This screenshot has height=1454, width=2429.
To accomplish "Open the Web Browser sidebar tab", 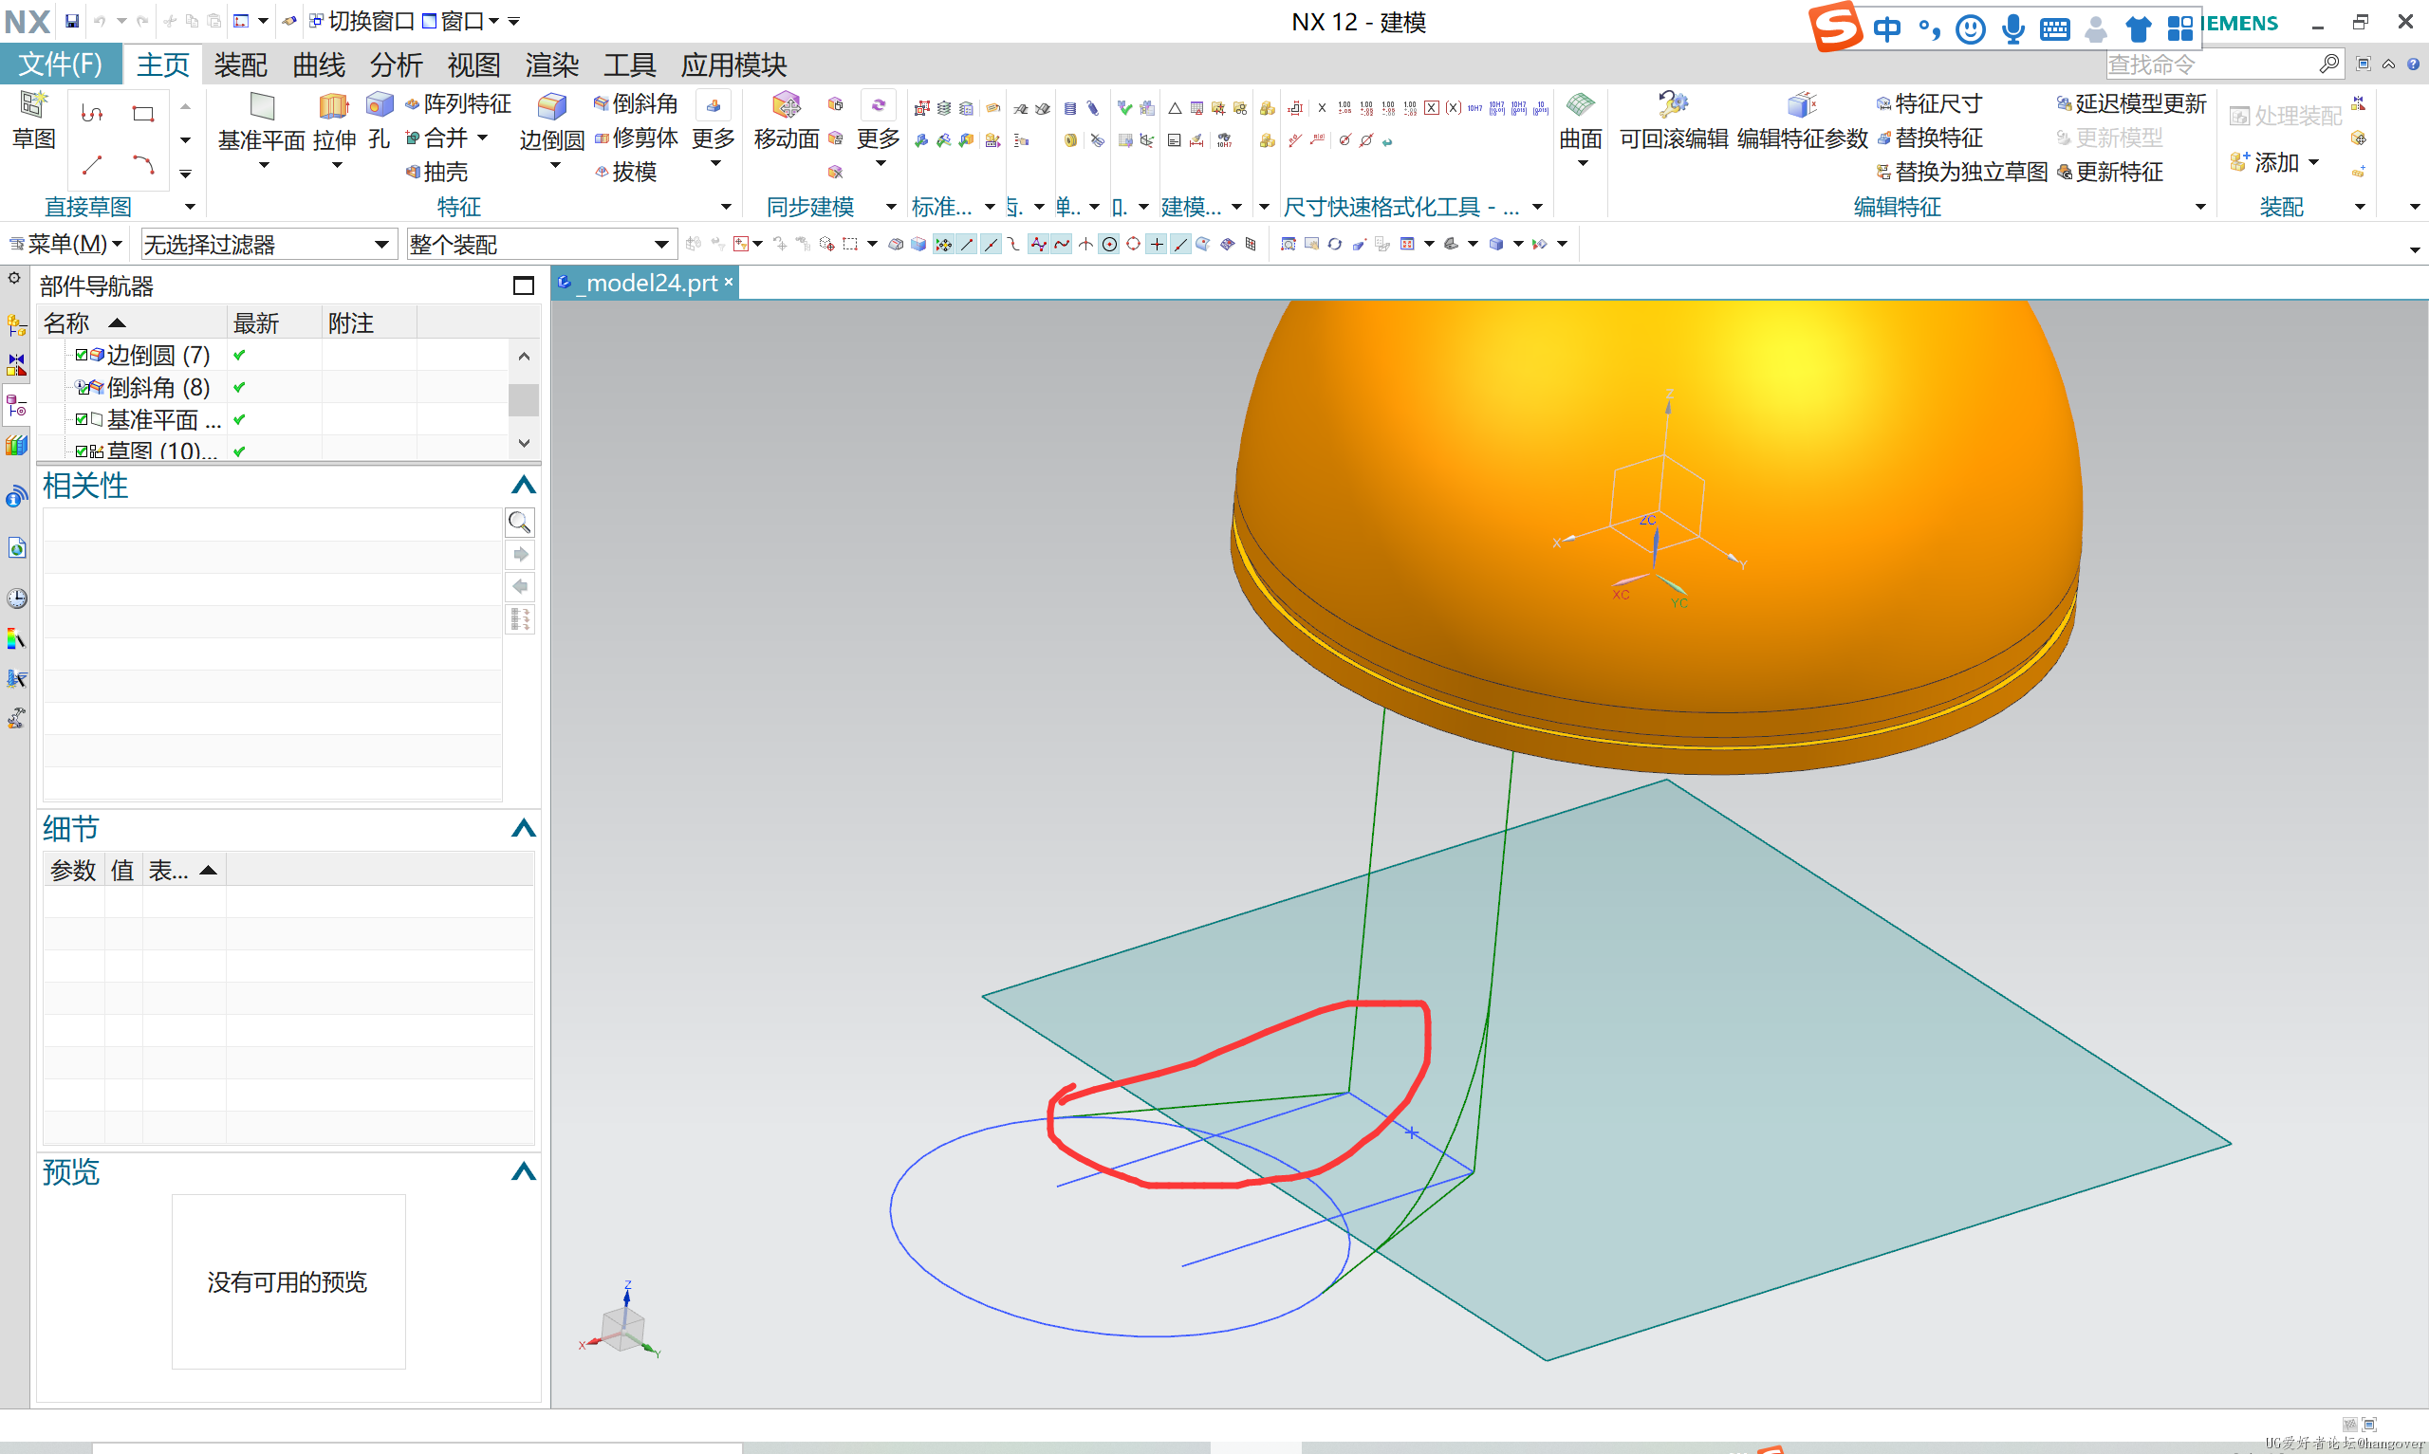I will (17, 547).
